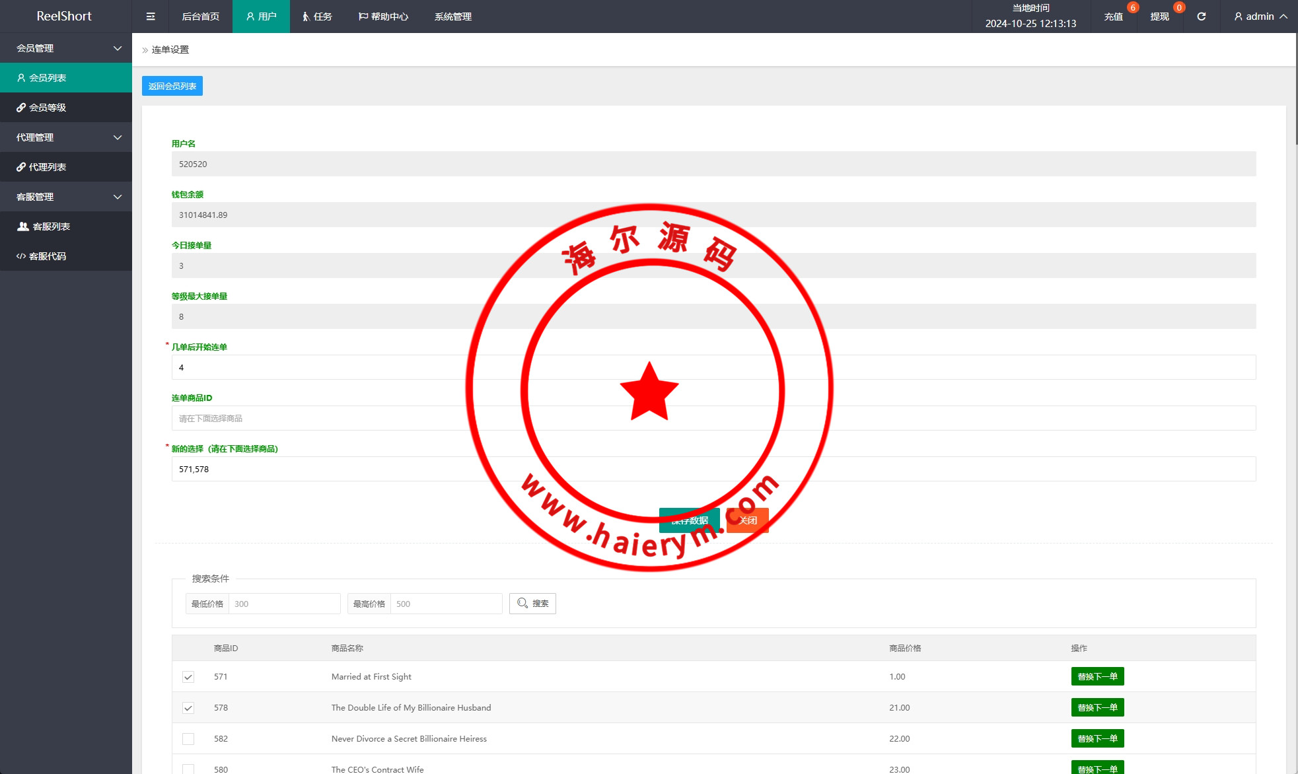Image resolution: width=1298 pixels, height=774 pixels.
Task: Open the 帮助中心 top menu tab
Action: [x=383, y=17]
